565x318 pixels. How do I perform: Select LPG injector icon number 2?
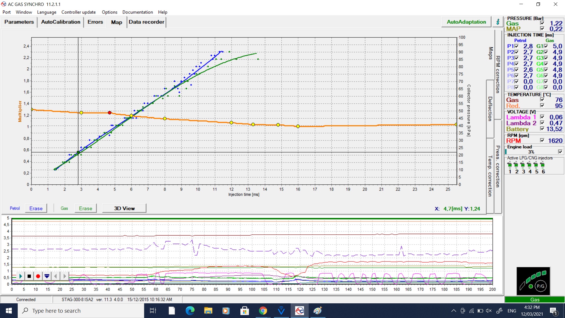516,165
